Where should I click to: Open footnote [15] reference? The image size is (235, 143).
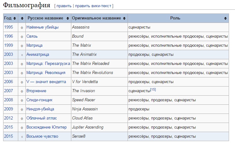click(x=153, y=89)
